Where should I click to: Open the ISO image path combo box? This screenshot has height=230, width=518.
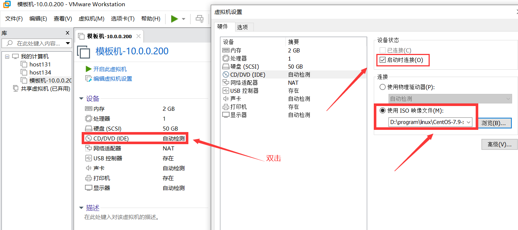click(x=430, y=122)
